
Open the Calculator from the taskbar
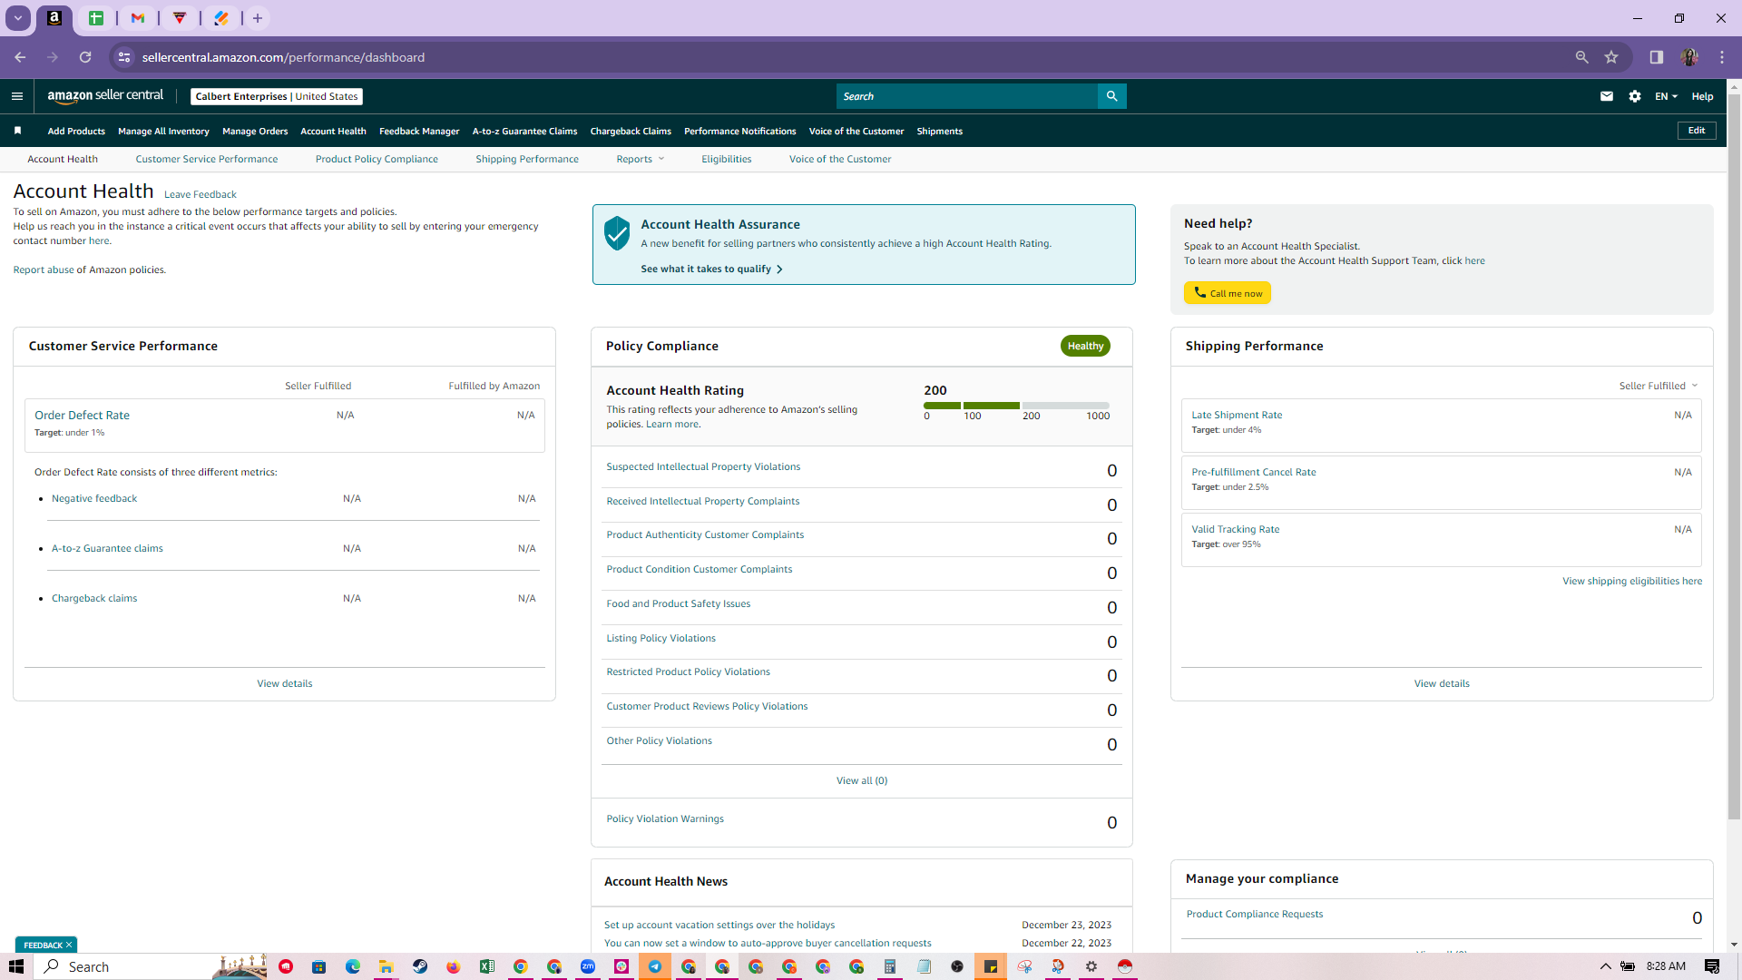coord(890,966)
